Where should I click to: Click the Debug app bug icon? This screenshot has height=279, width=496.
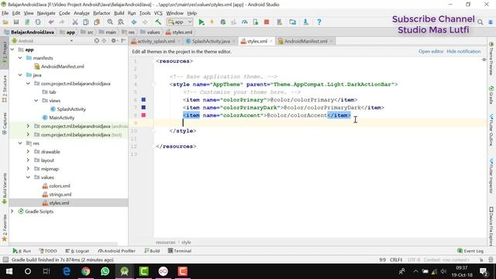[x=223, y=22]
